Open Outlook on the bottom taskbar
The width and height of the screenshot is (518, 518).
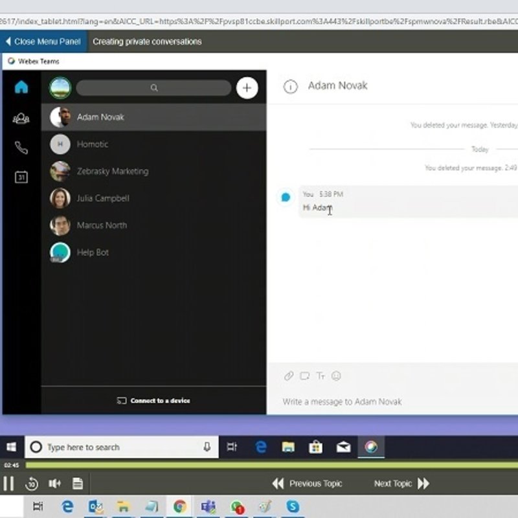tap(95, 506)
